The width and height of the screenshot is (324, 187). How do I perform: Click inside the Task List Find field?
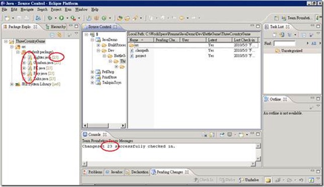click(285, 43)
